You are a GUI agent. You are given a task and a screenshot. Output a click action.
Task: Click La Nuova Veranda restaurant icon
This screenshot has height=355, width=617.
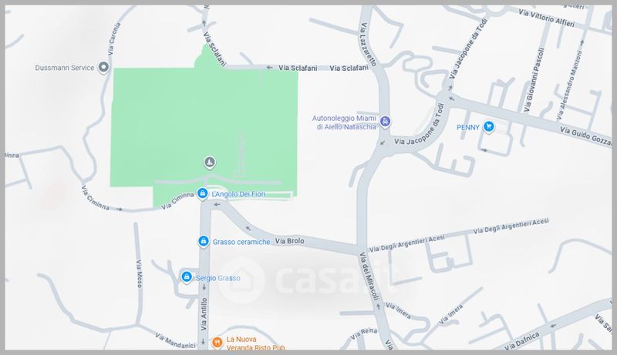tap(217, 343)
